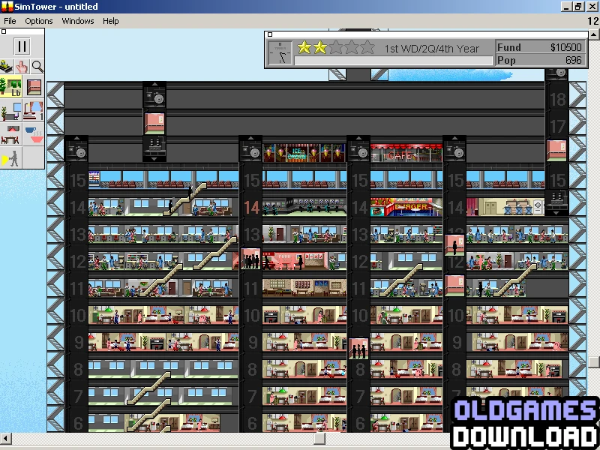This screenshot has height=450, width=600.
Task: Open the File menu
Action: [x=10, y=21]
